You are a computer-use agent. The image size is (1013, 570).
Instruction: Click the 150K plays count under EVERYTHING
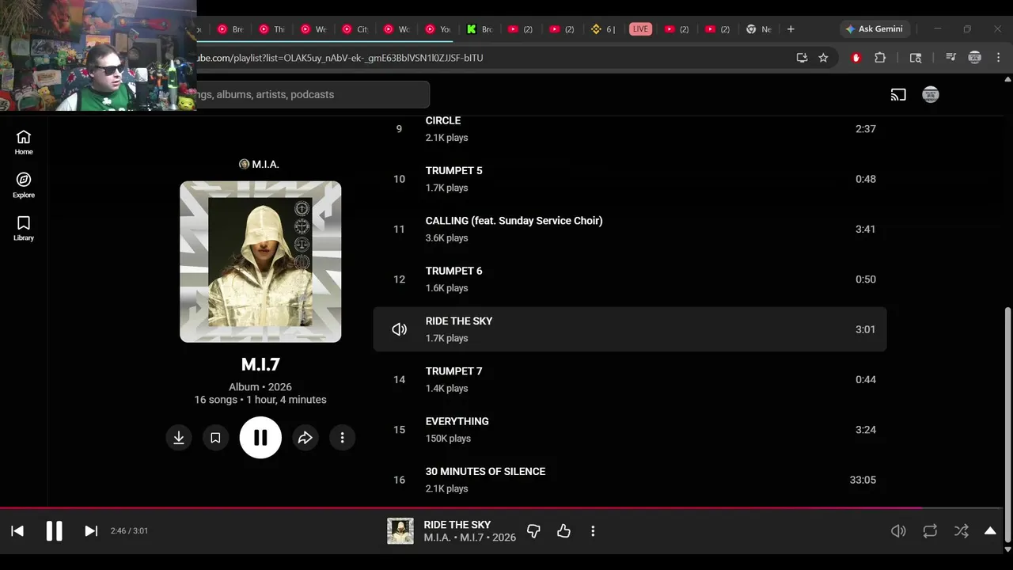[448, 439]
